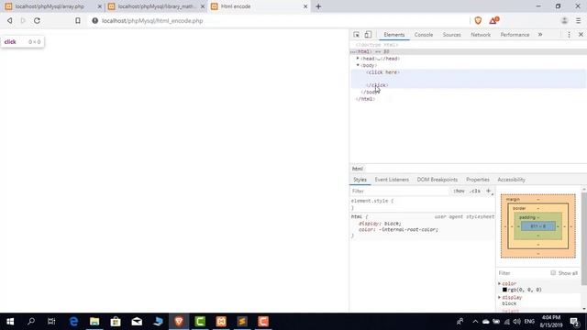Open Mail app from taskbar
This screenshot has width=587, height=330.
(x=137, y=322)
